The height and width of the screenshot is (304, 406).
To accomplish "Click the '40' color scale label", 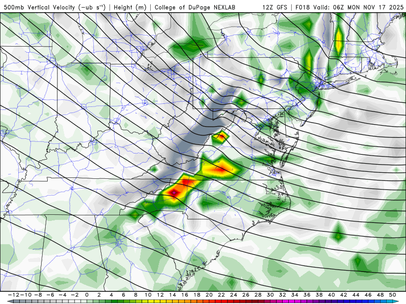I will click(x=331, y=295).
